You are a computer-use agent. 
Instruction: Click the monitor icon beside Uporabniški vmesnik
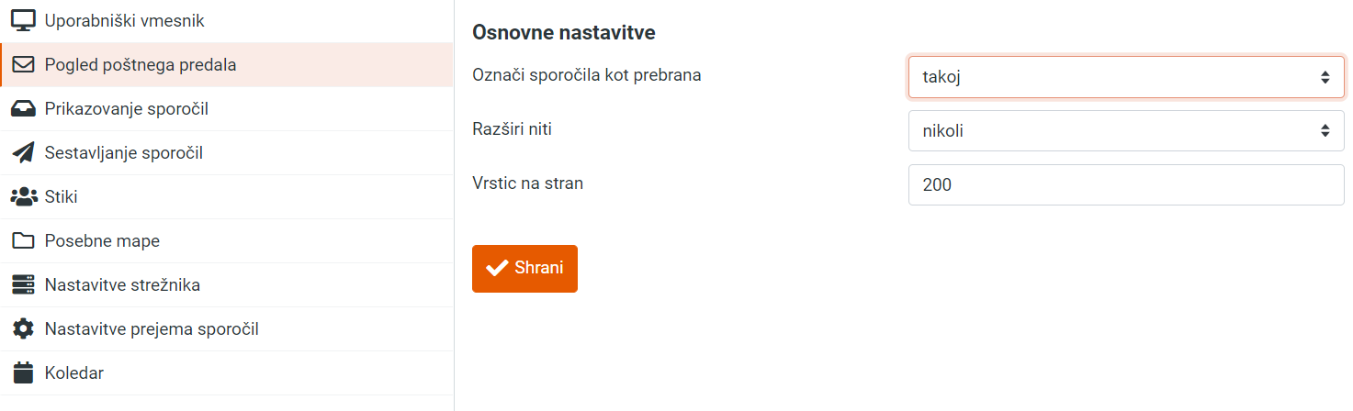click(x=23, y=20)
